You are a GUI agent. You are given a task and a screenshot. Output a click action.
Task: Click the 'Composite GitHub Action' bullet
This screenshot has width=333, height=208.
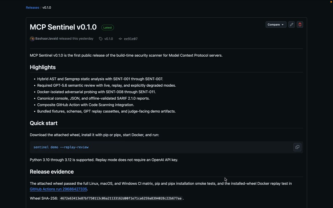coord(86,105)
